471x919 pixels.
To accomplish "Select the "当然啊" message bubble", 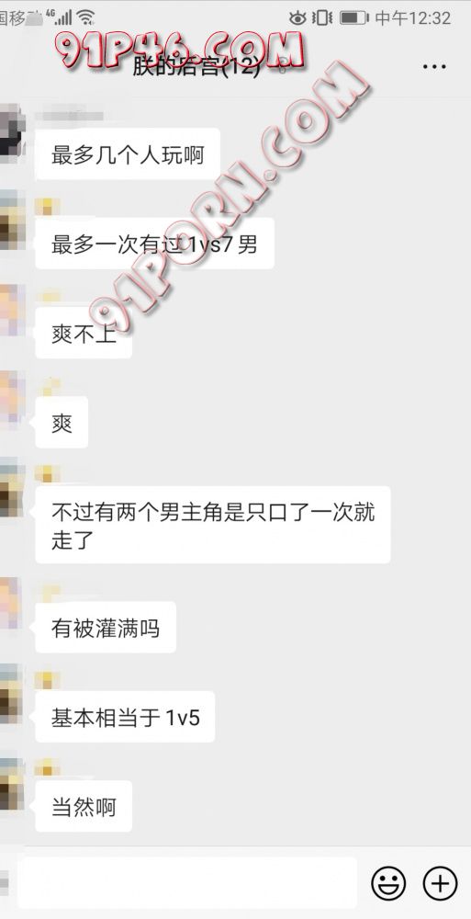I will click(84, 807).
